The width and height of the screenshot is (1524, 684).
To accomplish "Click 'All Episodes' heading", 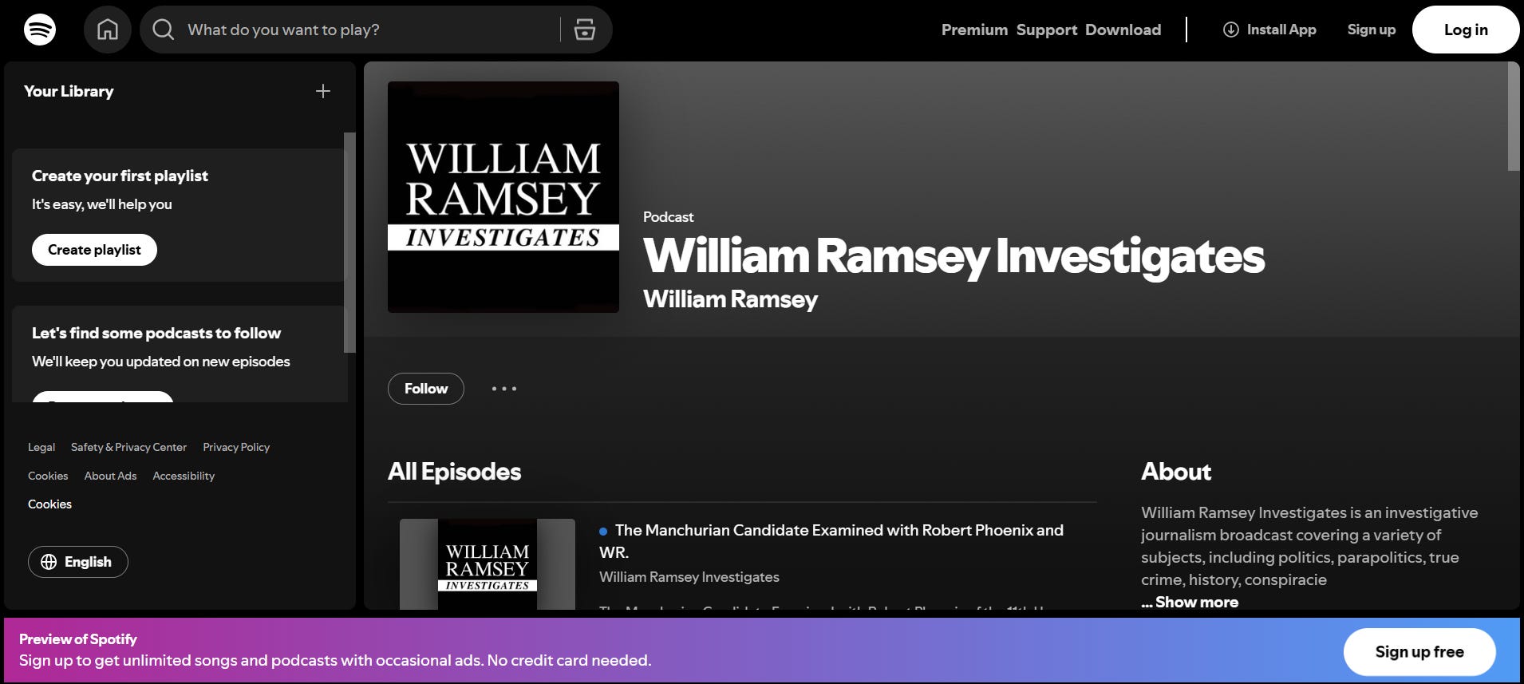I will (454, 472).
